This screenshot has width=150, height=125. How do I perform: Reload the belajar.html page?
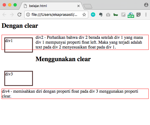tap(19, 15)
